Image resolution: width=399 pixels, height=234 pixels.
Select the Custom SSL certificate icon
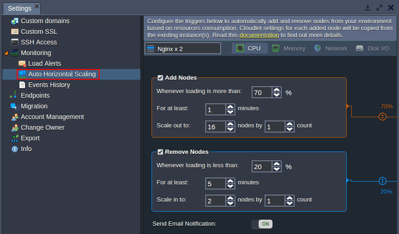point(15,32)
